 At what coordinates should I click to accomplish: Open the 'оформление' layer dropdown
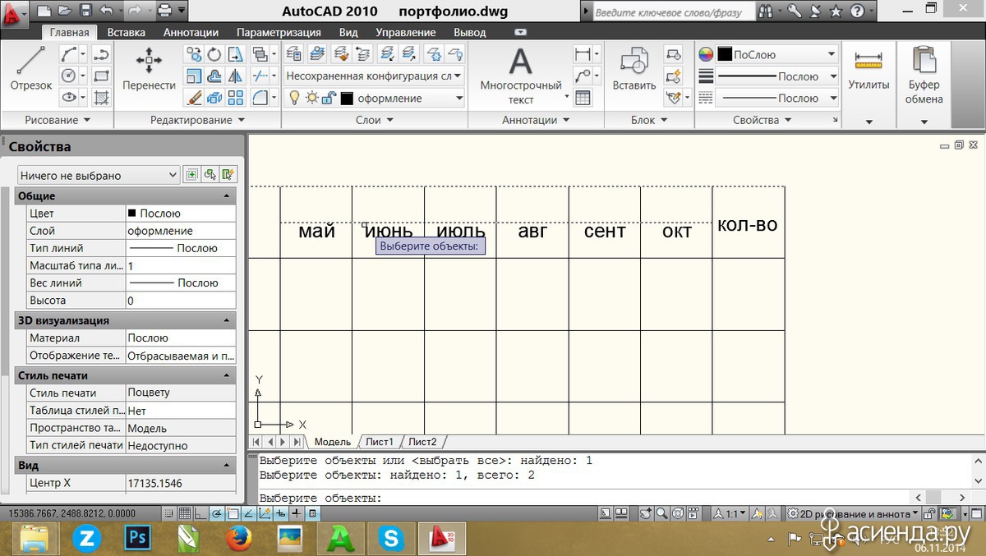click(x=374, y=98)
